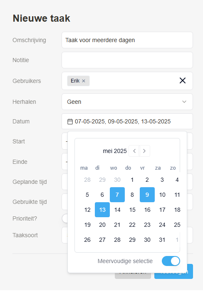The width and height of the screenshot is (203, 291).
Task: Click the calendar icon in Datum field
Action: [70, 122]
